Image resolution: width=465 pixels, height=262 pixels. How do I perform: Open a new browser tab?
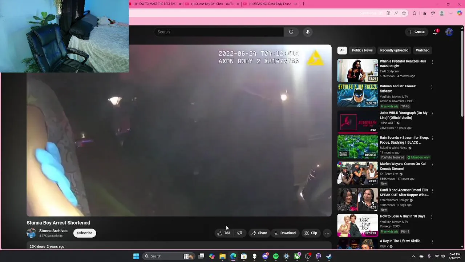(x=303, y=4)
